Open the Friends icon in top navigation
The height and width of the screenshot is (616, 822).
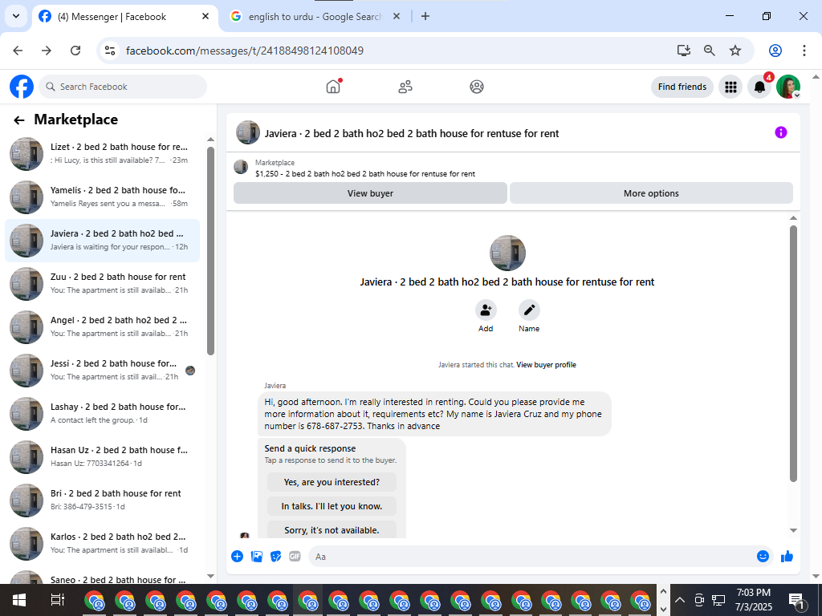(x=405, y=87)
